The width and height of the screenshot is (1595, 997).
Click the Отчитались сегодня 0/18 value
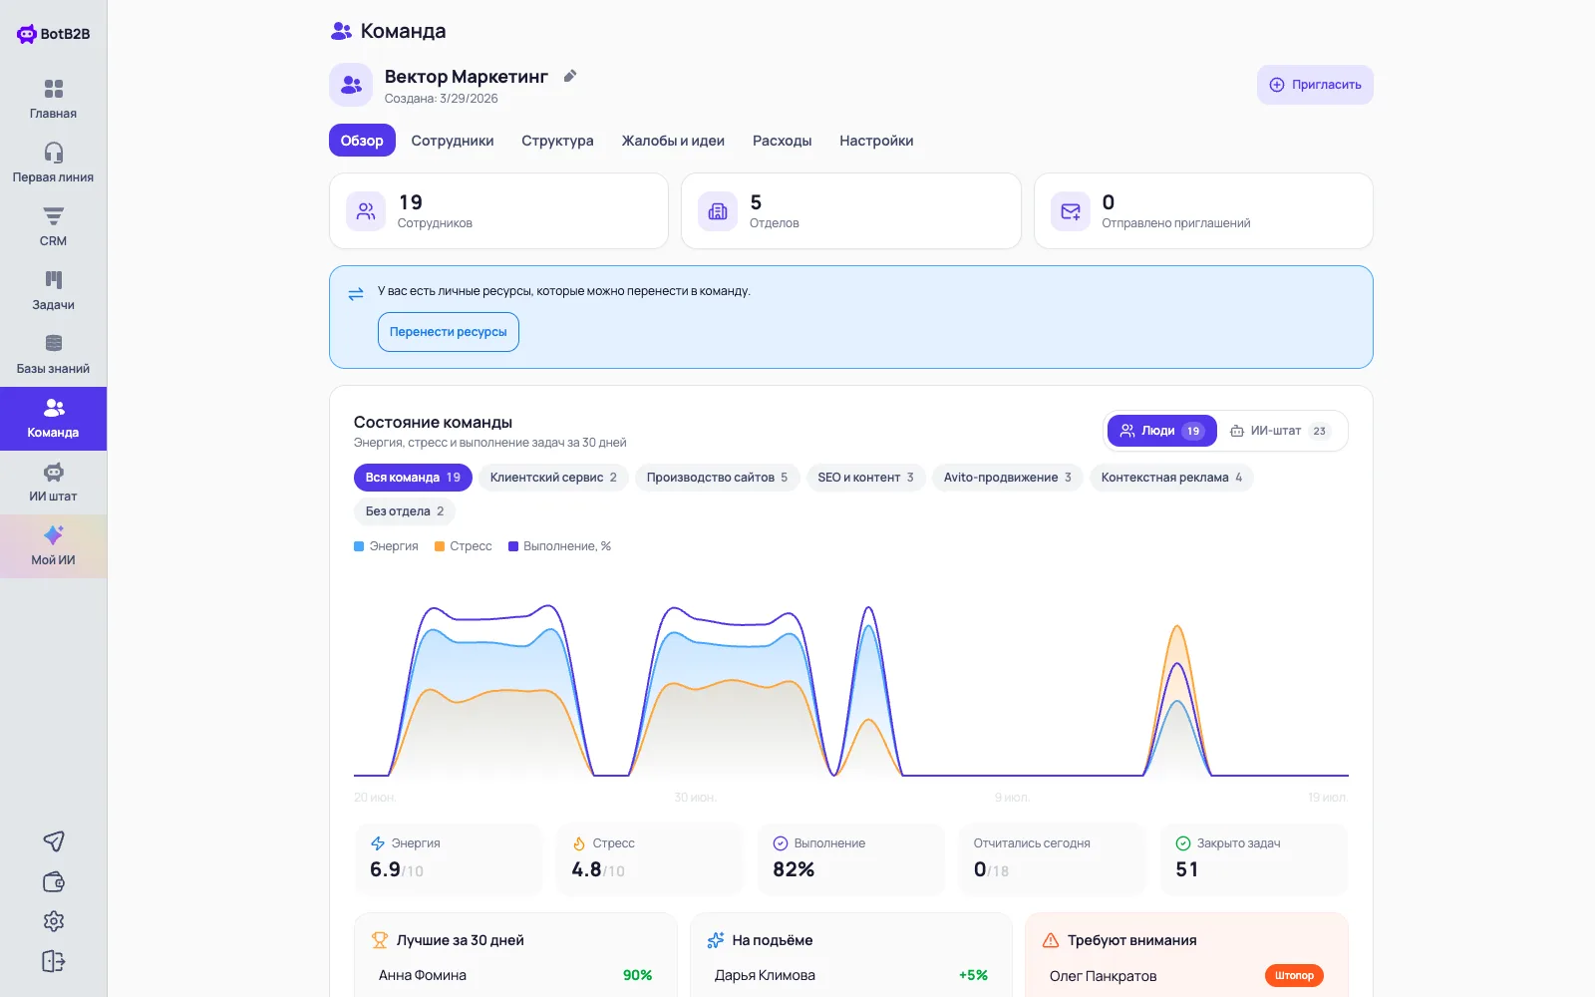tap(991, 869)
